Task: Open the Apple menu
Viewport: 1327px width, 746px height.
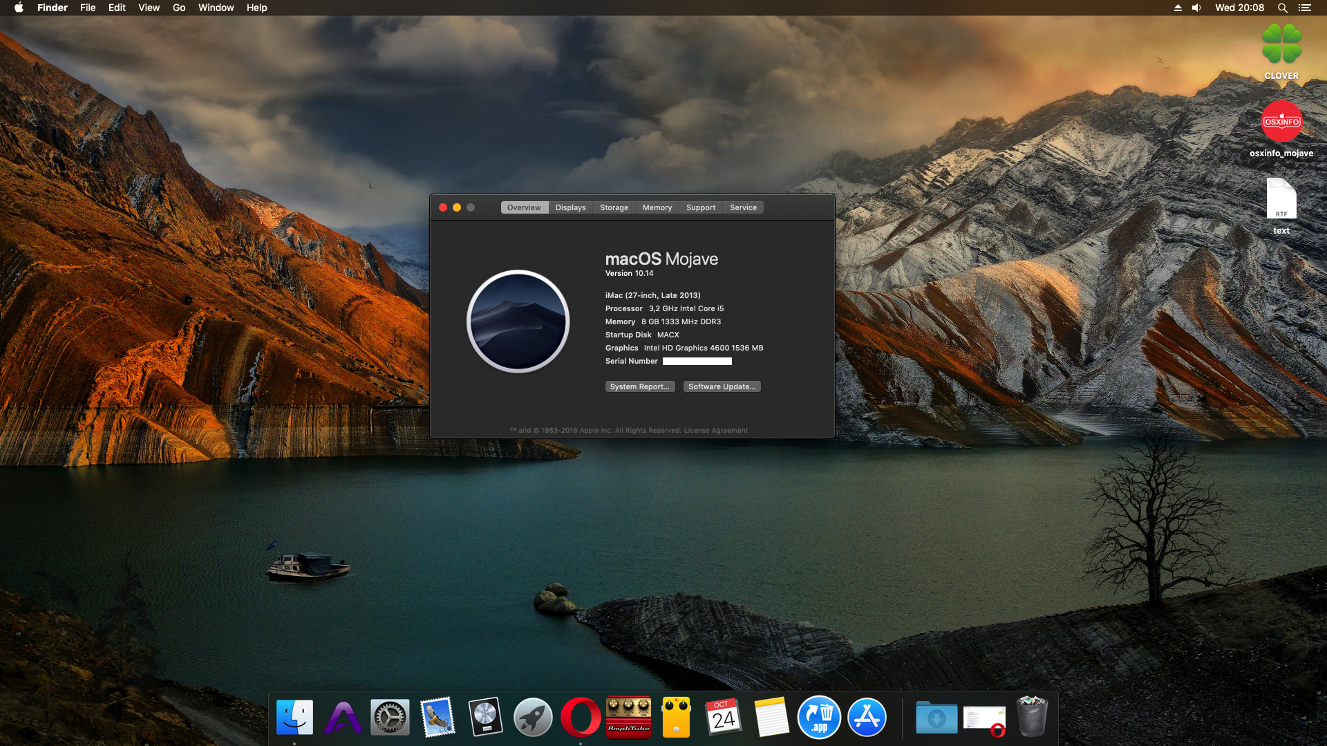Action: [x=17, y=8]
